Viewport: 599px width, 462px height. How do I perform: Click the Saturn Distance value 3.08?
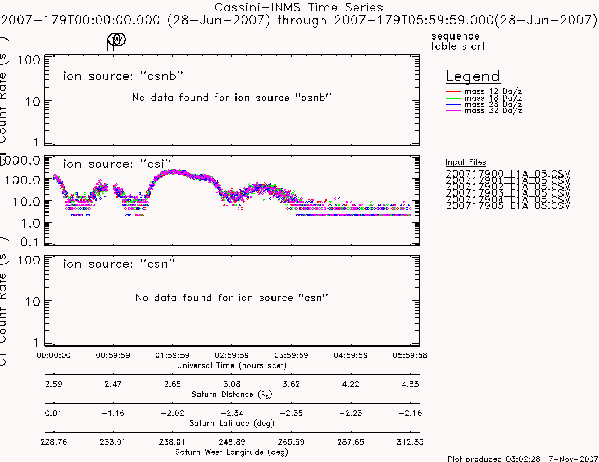tap(231, 384)
